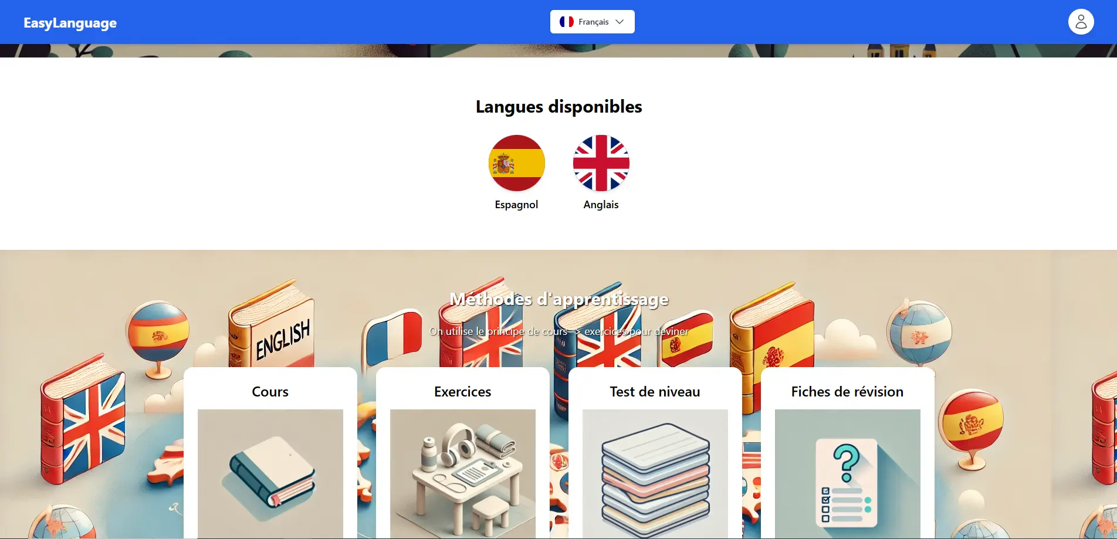The image size is (1117, 539).
Task: Choose the Espagnol label
Action: point(516,205)
